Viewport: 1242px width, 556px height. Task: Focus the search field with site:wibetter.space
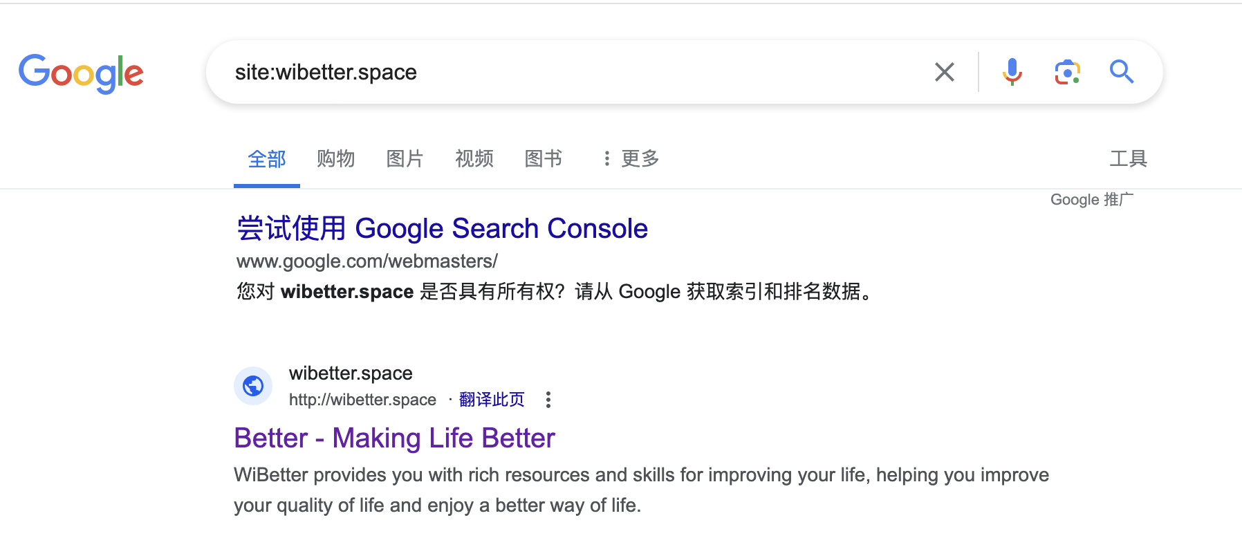(x=574, y=72)
